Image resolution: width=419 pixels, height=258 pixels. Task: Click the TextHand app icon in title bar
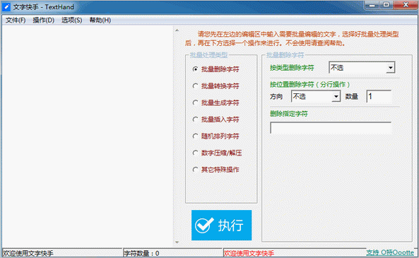(6, 7)
